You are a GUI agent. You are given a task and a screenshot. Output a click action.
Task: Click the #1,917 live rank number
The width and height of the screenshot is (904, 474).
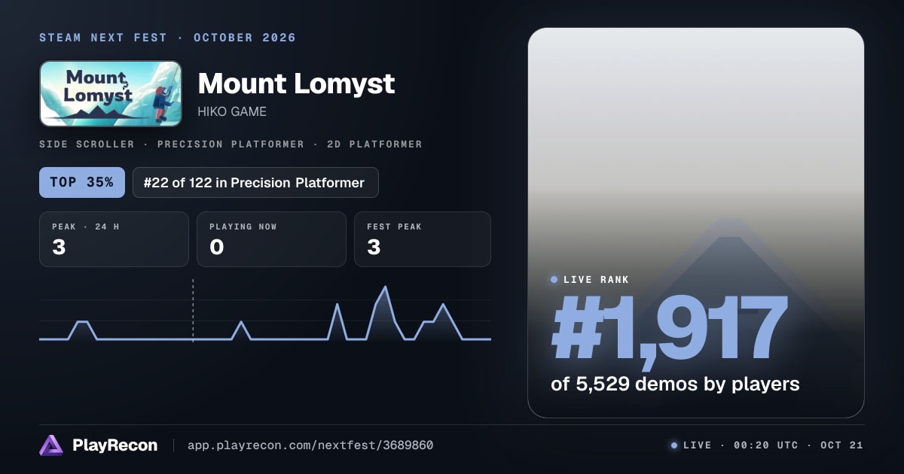(x=670, y=329)
